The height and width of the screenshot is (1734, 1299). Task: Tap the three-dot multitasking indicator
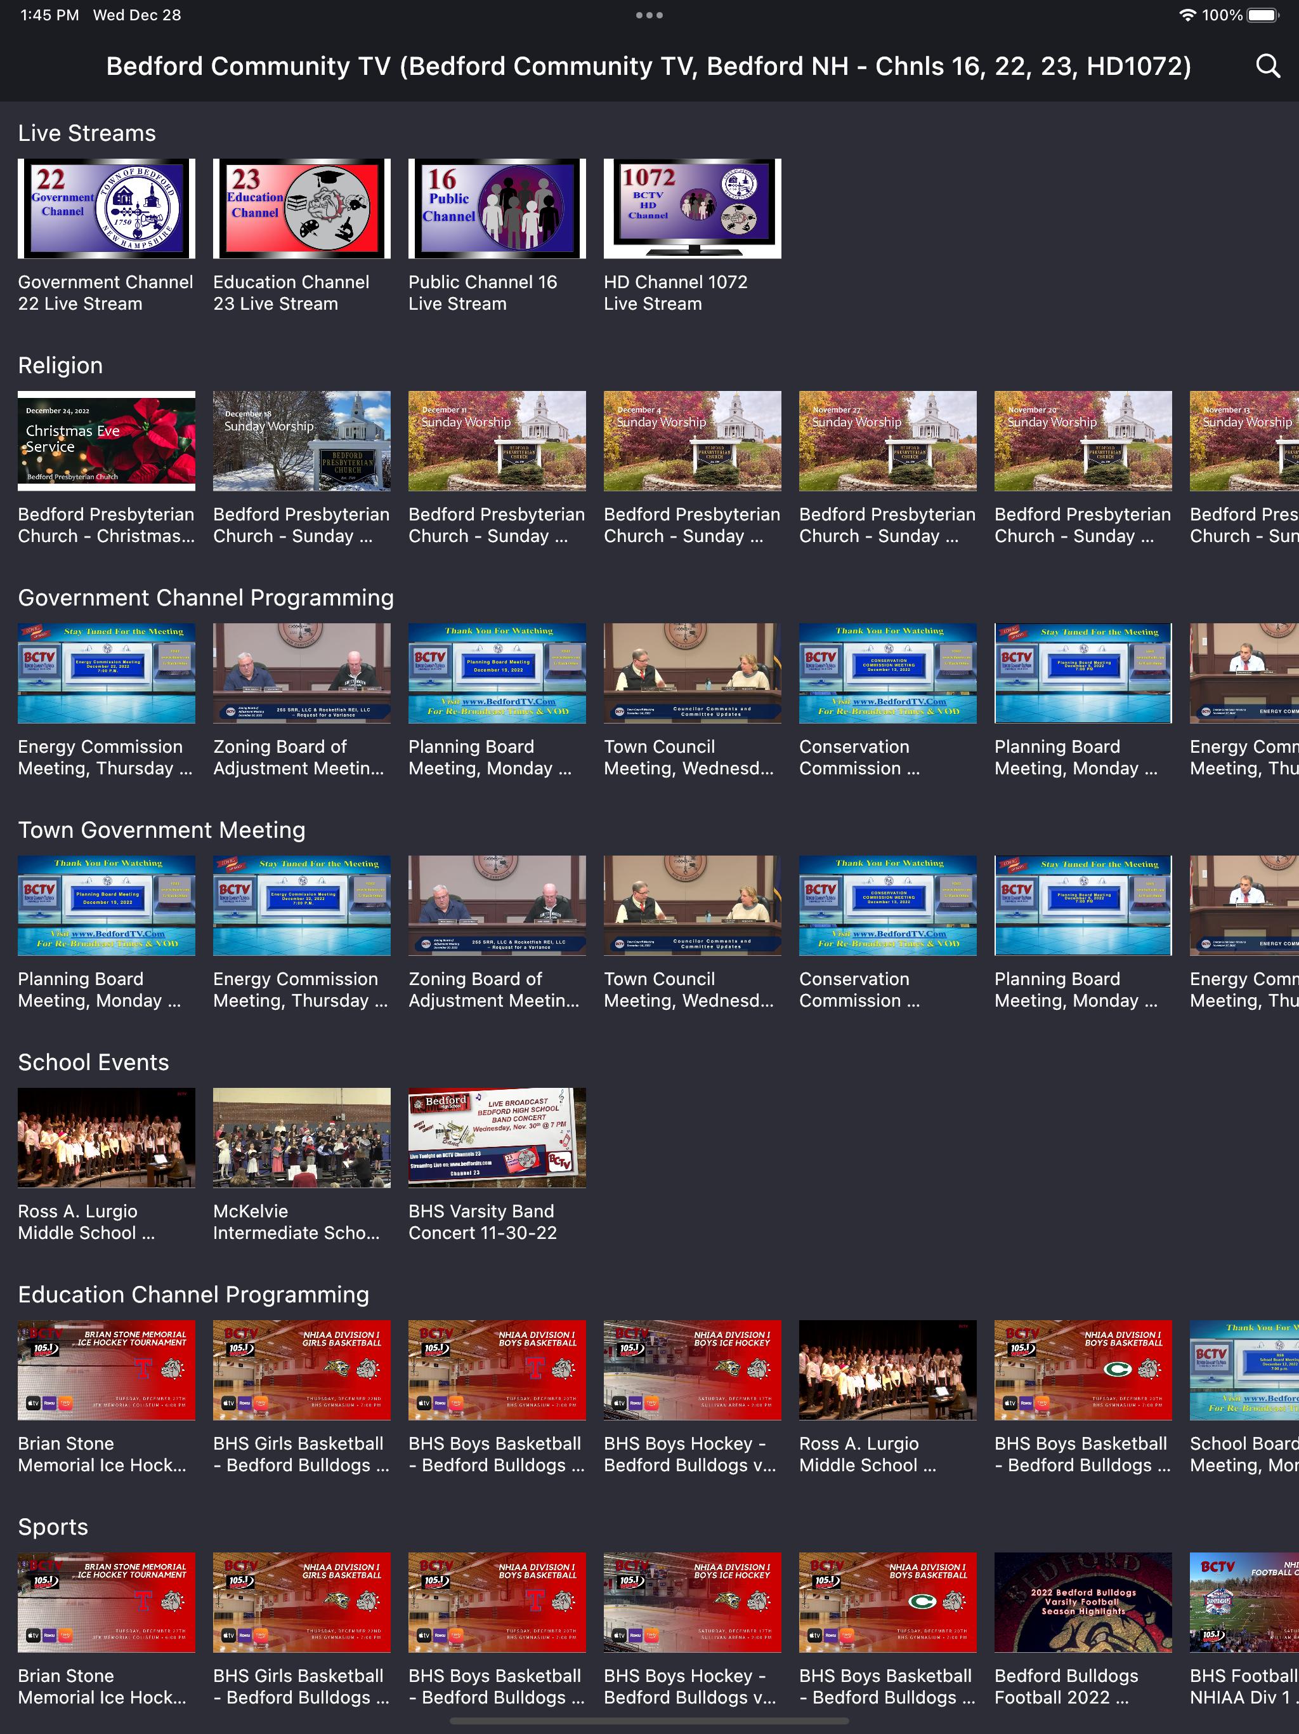point(649,15)
